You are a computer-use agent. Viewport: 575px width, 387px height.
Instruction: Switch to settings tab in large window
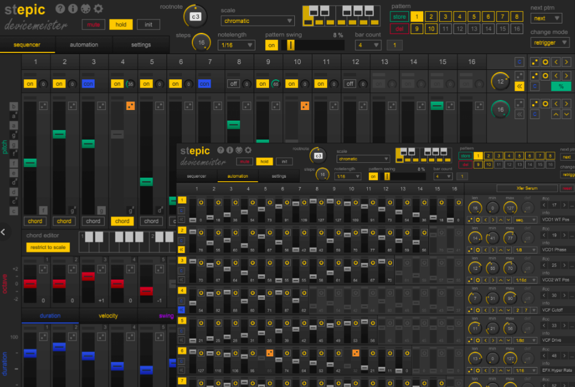141,45
